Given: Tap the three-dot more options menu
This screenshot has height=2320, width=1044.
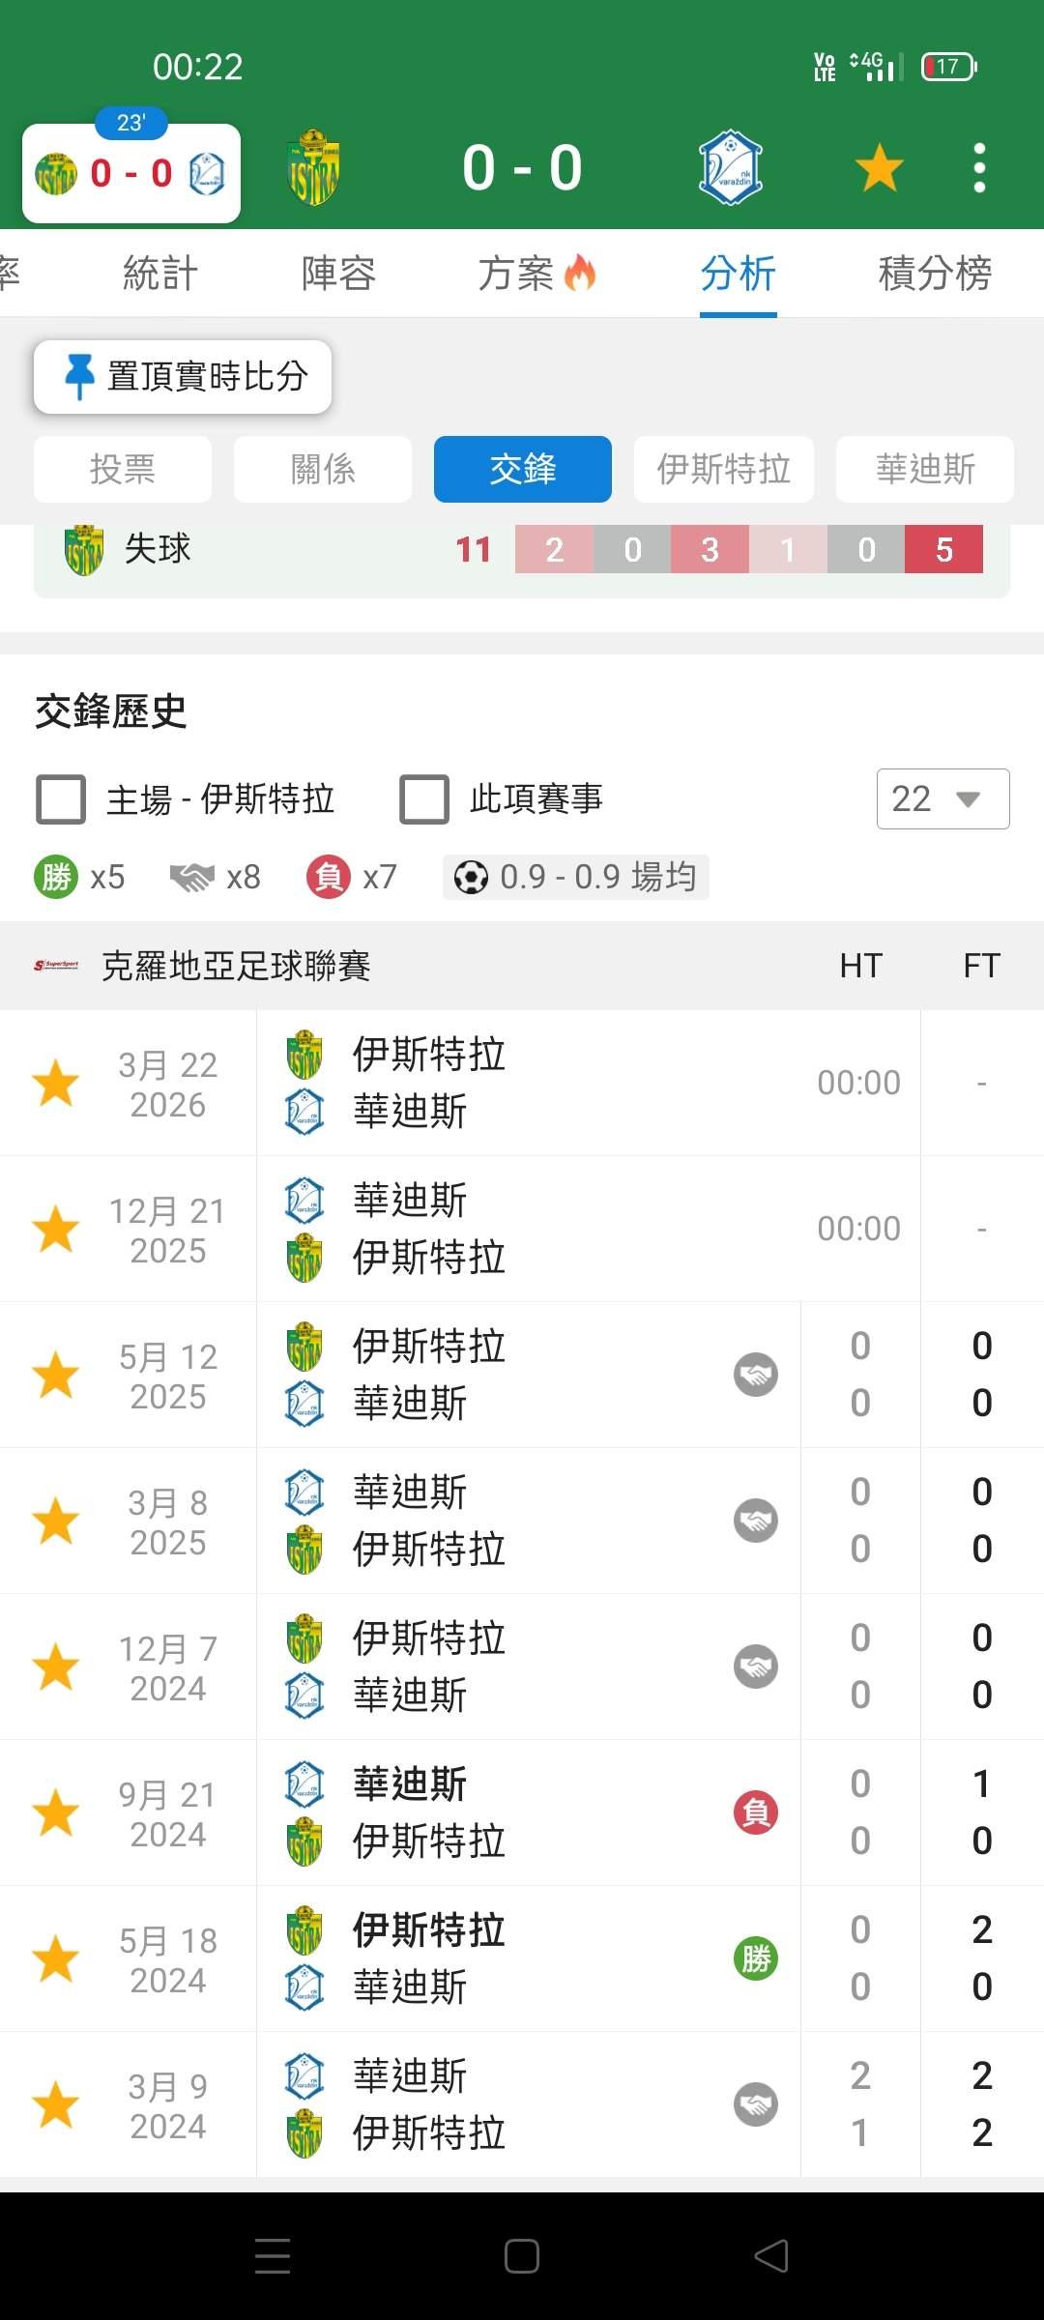Looking at the screenshot, I should coord(979,168).
